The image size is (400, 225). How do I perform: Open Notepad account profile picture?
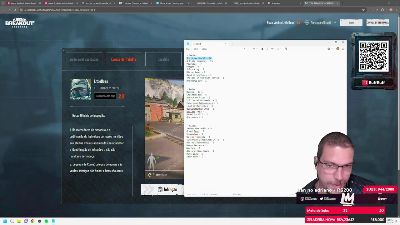point(338,49)
